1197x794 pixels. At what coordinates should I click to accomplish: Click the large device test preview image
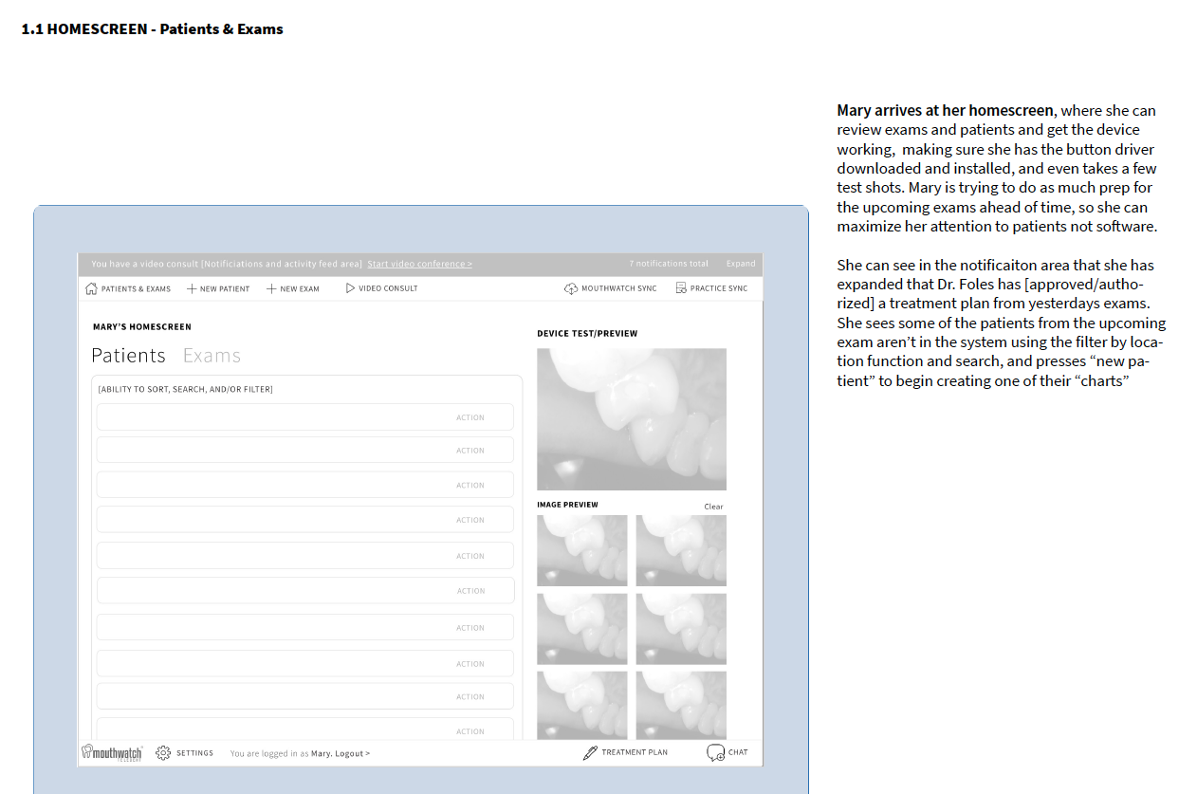tap(632, 419)
